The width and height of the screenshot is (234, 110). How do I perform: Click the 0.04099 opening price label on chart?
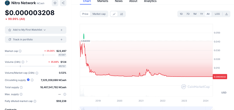(x=86, y=41)
